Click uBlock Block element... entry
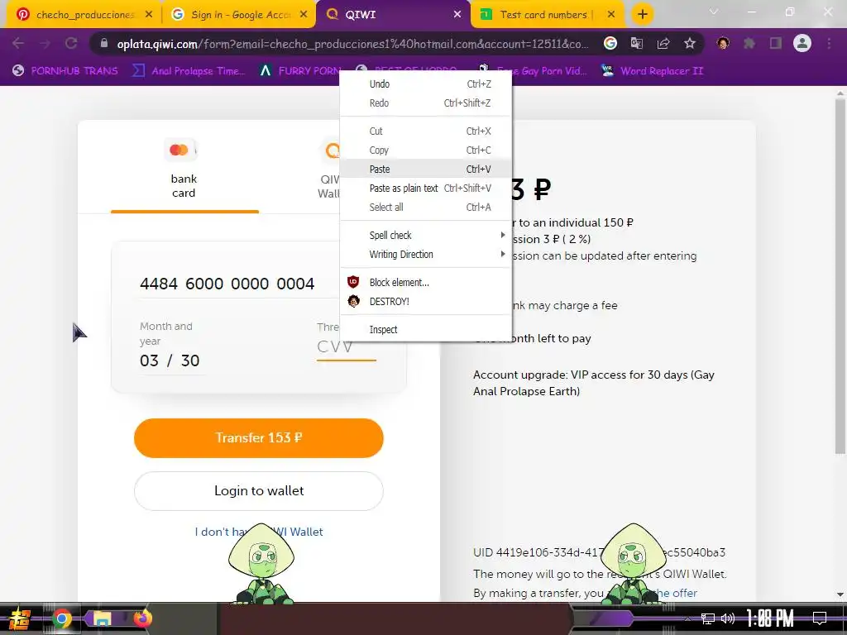Screen dimensions: 847x635 (x=426, y=283)
